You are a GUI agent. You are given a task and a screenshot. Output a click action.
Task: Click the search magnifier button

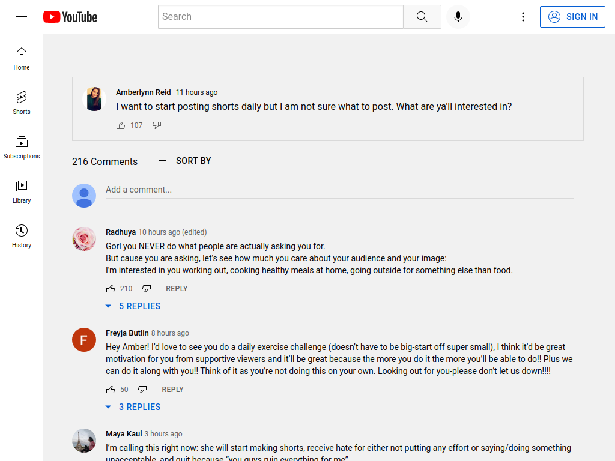pyautogui.click(x=422, y=17)
